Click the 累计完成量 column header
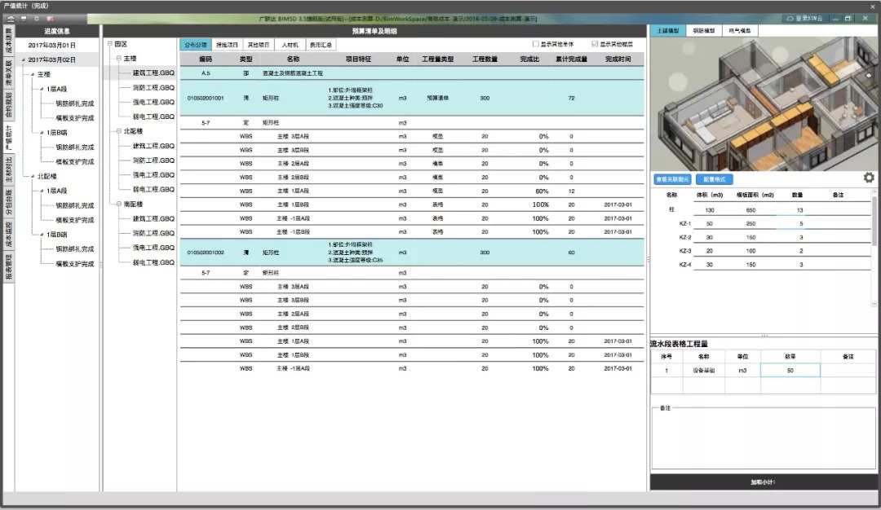This screenshot has height=510, width=881. (x=571, y=59)
